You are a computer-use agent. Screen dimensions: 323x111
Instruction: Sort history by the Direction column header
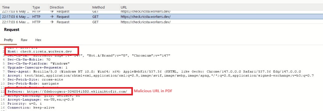pos(57,7)
